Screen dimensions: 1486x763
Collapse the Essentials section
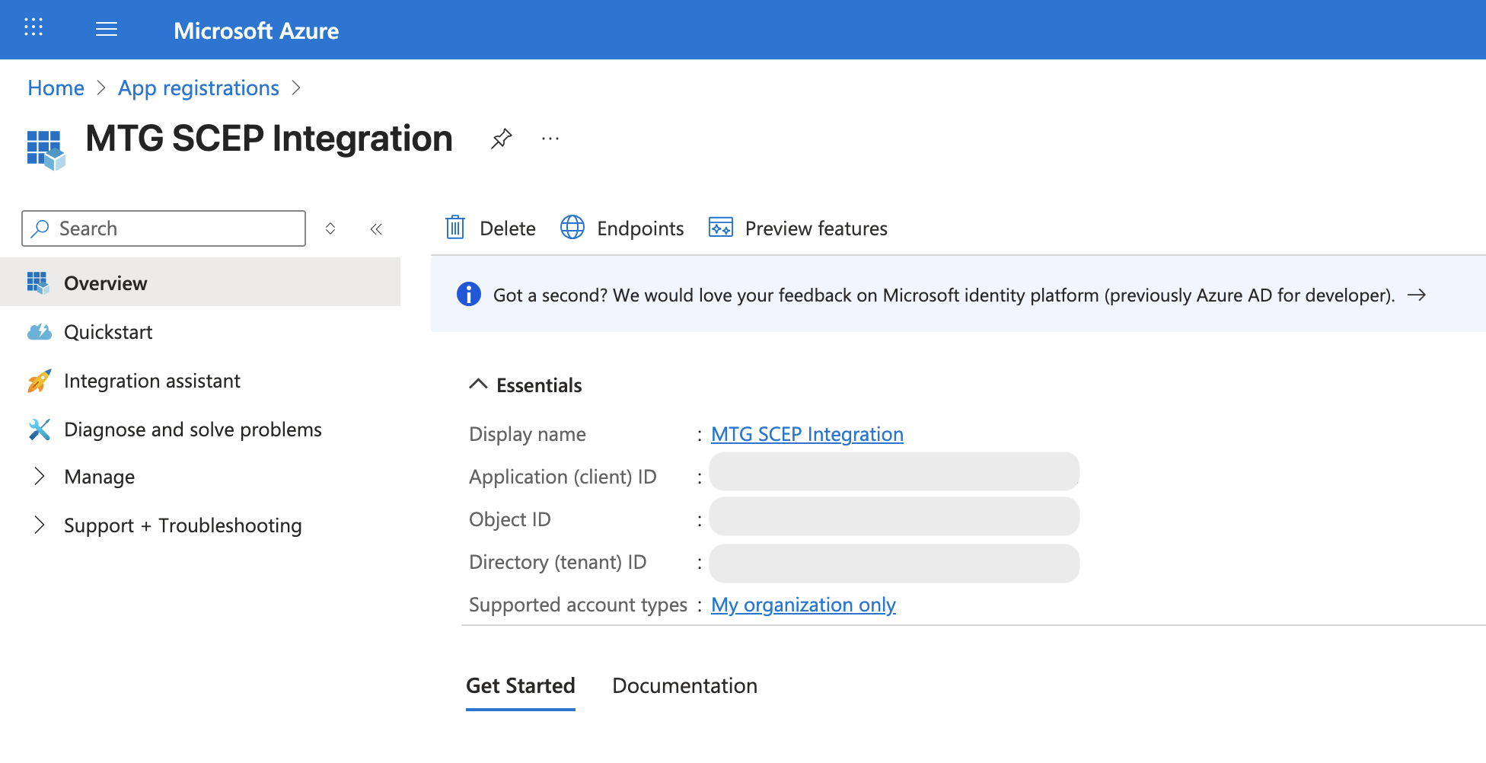(x=478, y=385)
